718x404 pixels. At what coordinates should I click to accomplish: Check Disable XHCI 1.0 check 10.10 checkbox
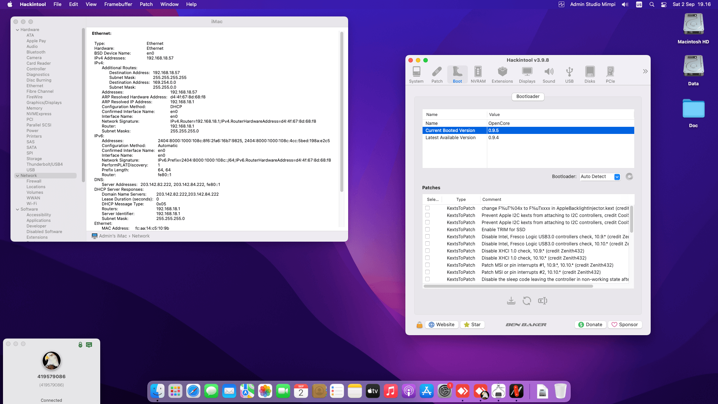pos(427,258)
